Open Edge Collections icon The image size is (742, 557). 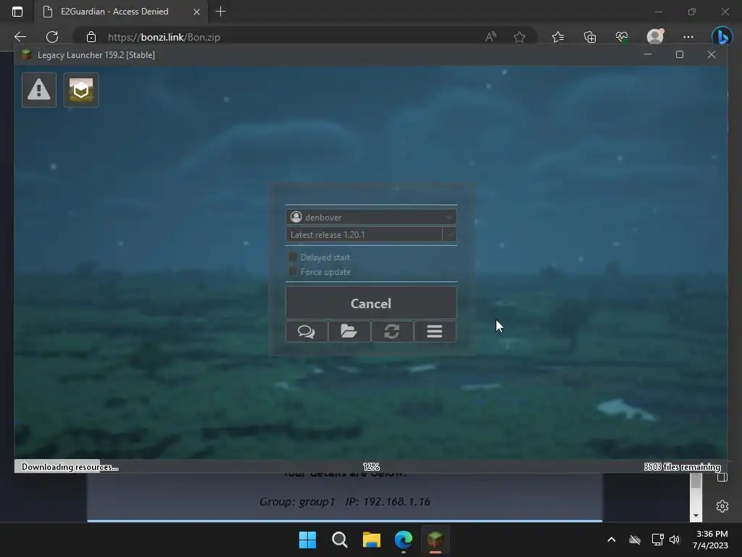590,37
